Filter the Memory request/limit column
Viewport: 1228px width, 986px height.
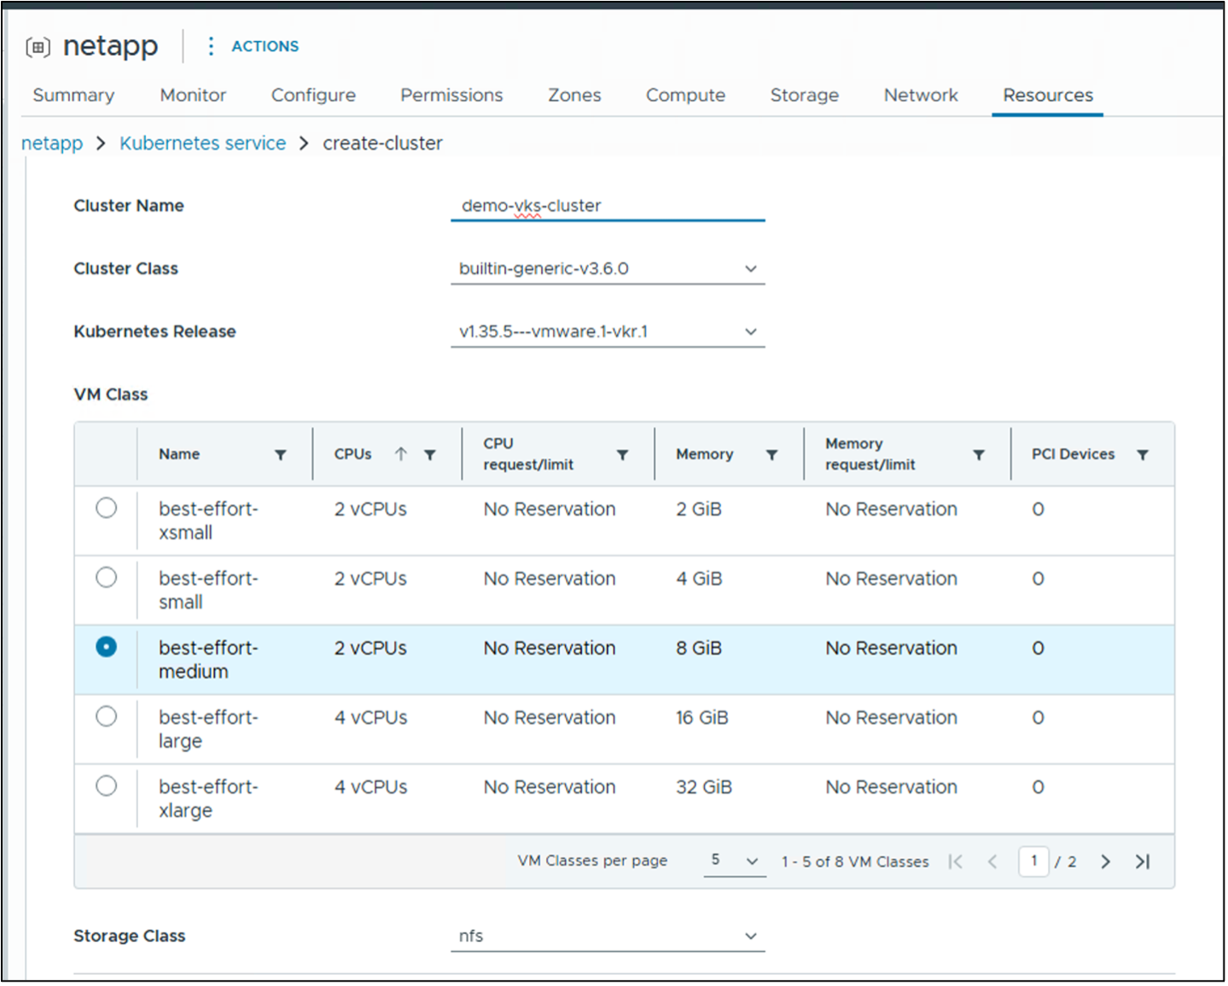click(979, 455)
